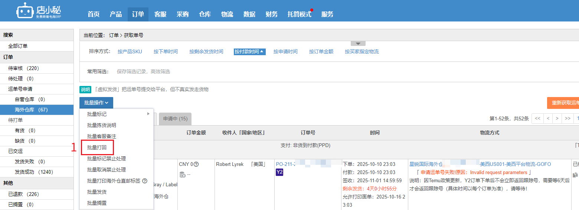The height and width of the screenshot is (210, 579).
Task: Click the CNY amount help question mark
Action: (196, 164)
